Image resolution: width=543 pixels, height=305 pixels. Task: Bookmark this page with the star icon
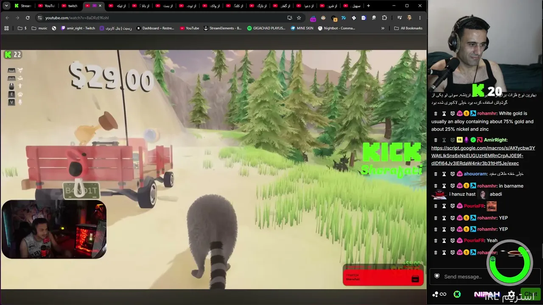[x=299, y=18]
